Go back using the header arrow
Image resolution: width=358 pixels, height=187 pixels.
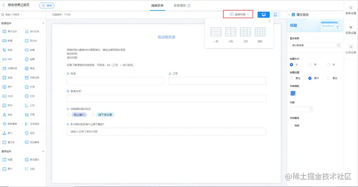3,5
